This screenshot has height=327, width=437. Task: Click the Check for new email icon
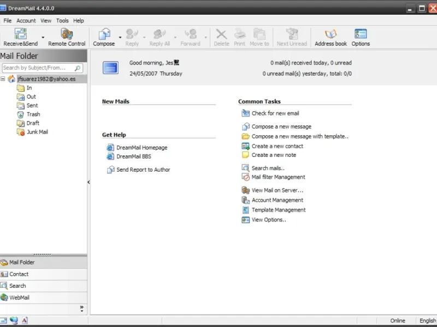[245, 113]
